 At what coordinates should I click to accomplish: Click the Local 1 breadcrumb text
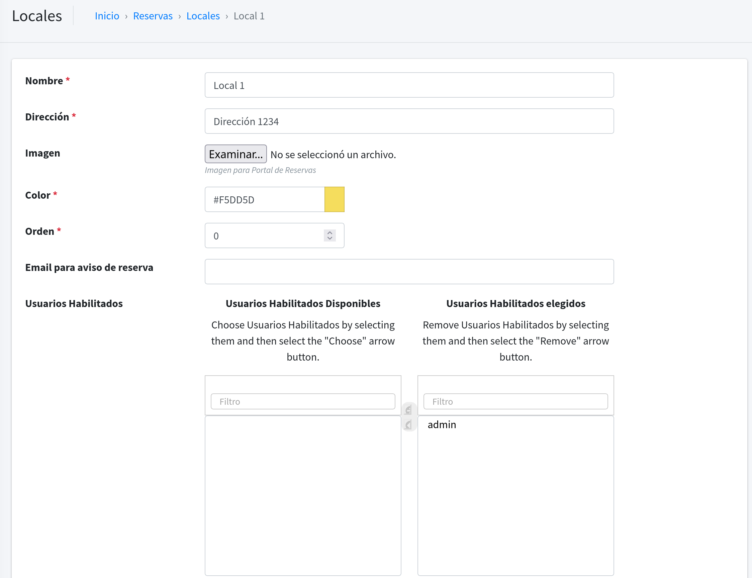click(249, 16)
